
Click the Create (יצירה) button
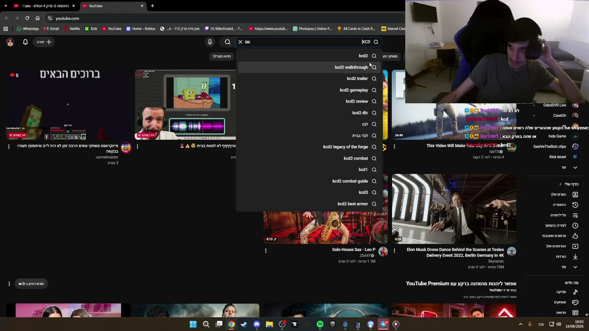[44, 42]
